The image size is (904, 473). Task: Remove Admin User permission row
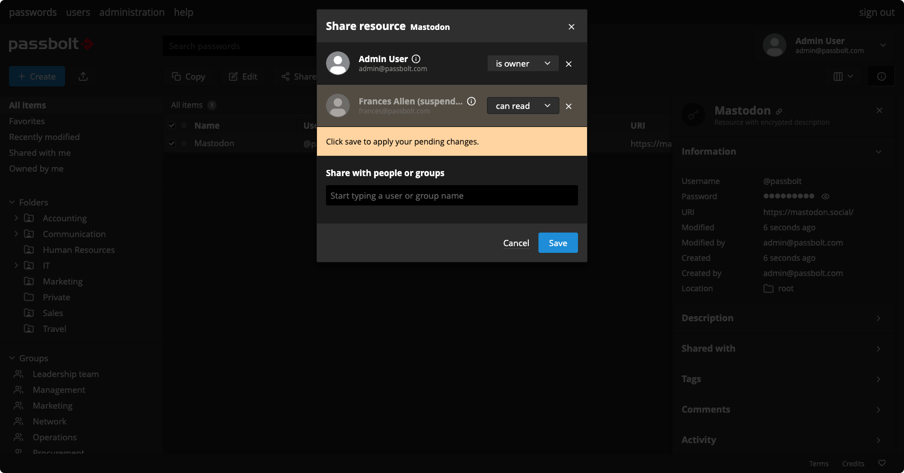(x=568, y=64)
